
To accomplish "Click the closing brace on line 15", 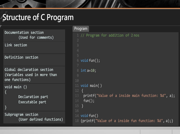I will [82, 106].
